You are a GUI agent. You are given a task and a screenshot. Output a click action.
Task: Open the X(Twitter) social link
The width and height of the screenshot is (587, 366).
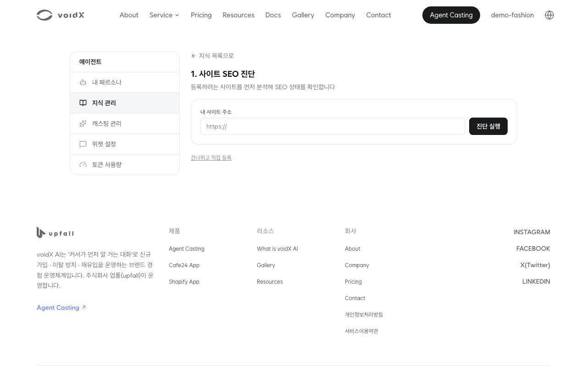click(x=535, y=265)
